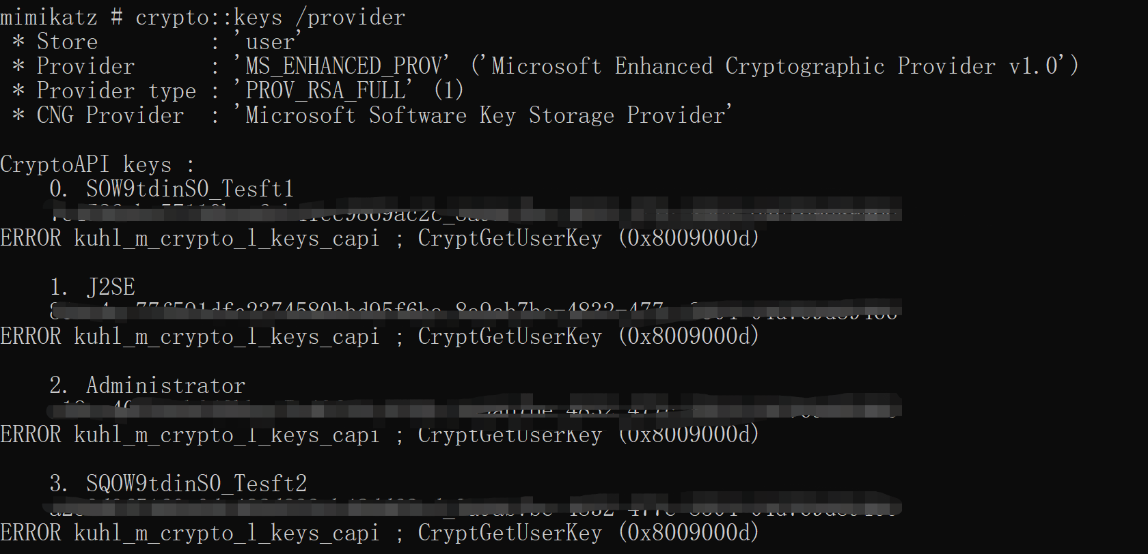
Task: Click the first CryptGetUserKey error code
Action: point(689,238)
